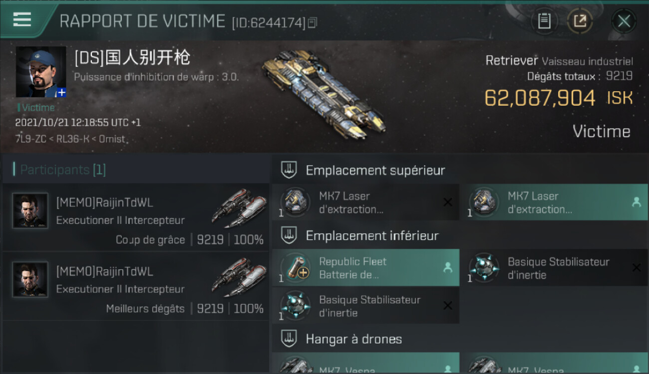The width and height of the screenshot is (649, 374).
Task: Close the victim report with the X
Action: click(x=624, y=21)
